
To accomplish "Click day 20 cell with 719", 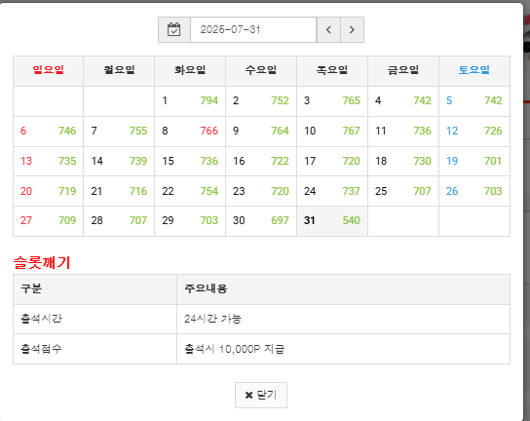I will coord(49,191).
